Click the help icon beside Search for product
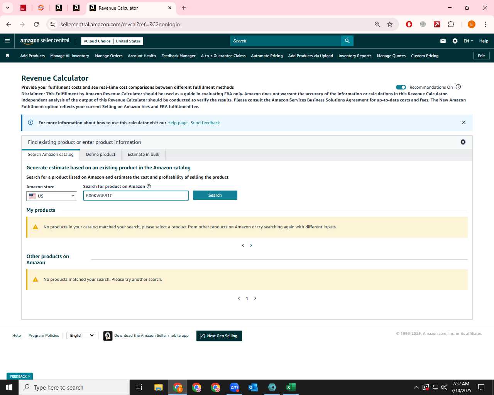The width and height of the screenshot is (494, 395). point(149,186)
